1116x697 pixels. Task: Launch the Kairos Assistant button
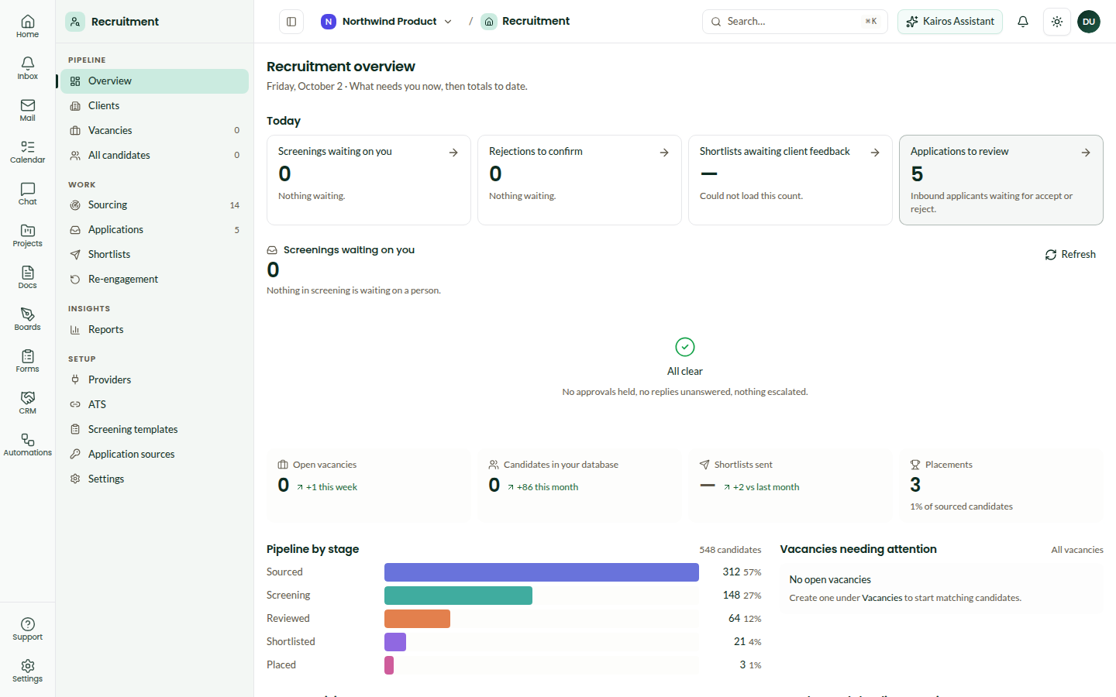(x=950, y=22)
